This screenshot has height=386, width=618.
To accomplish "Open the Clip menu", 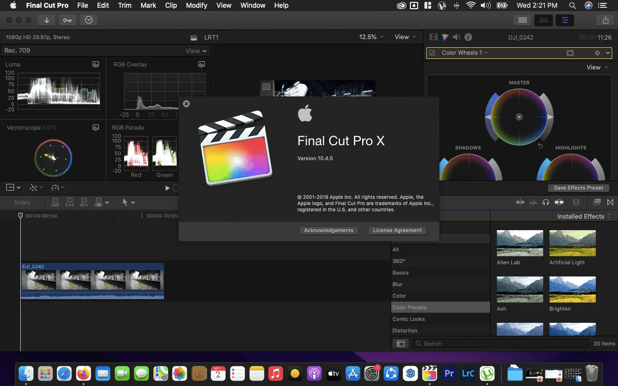I will [171, 5].
